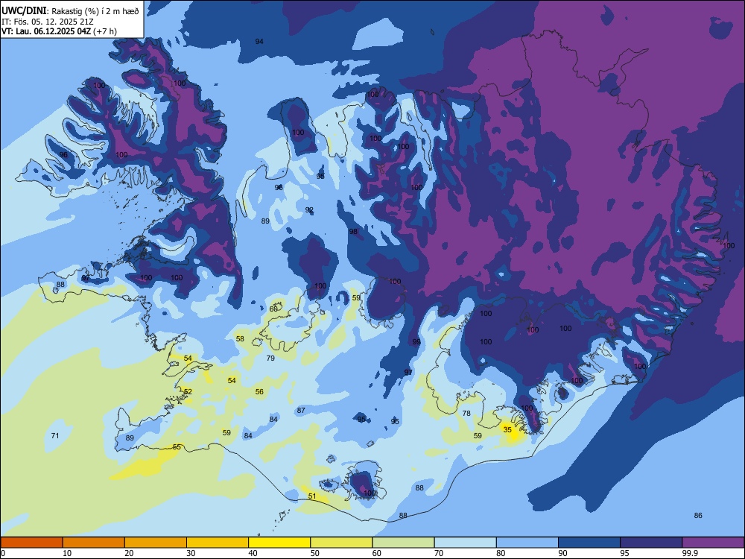Click the light blue 80–90 legend swatch
The height and width of the screenshot is (559, 745).
pos(527,543)
